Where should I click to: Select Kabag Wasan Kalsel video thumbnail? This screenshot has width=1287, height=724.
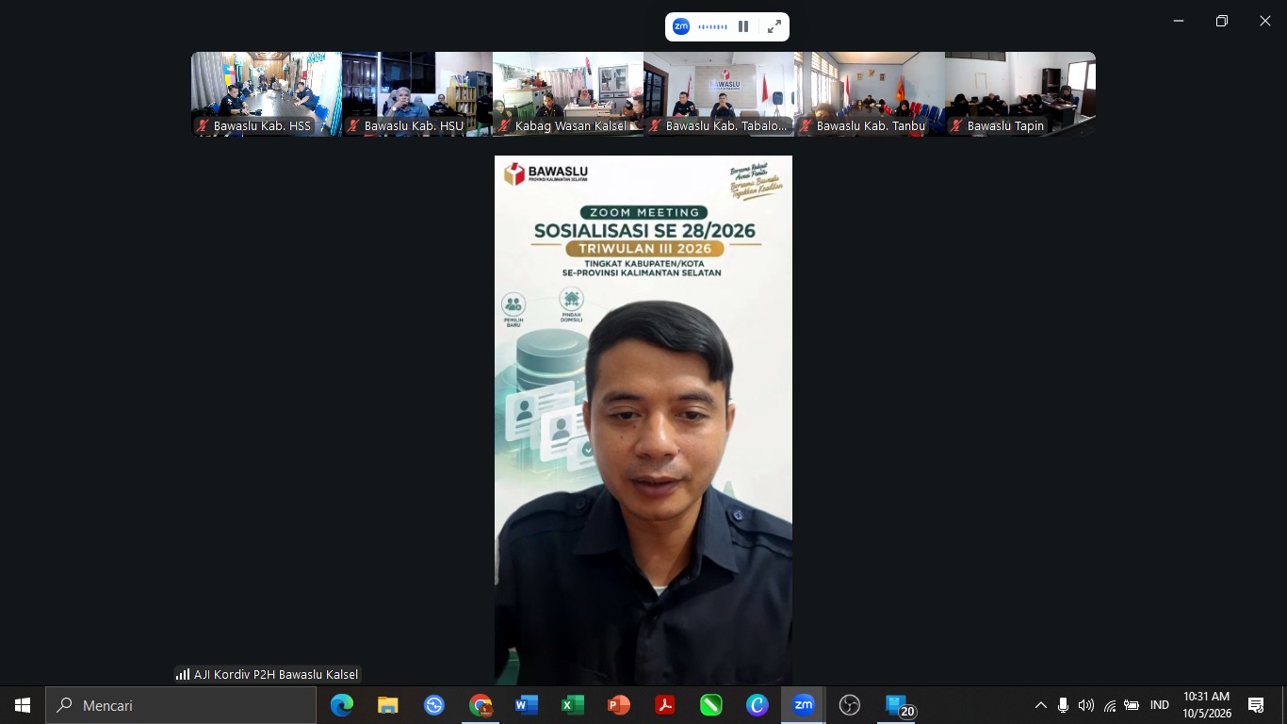pos(568,94)
